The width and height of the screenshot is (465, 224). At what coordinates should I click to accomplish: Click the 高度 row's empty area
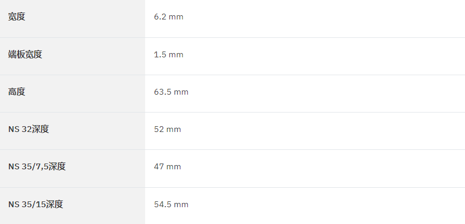pyautogui.click(x=326, y=94)
